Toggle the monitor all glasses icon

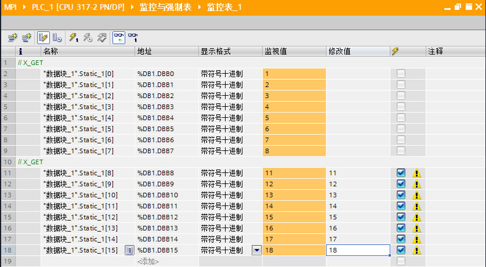[118, 38]
